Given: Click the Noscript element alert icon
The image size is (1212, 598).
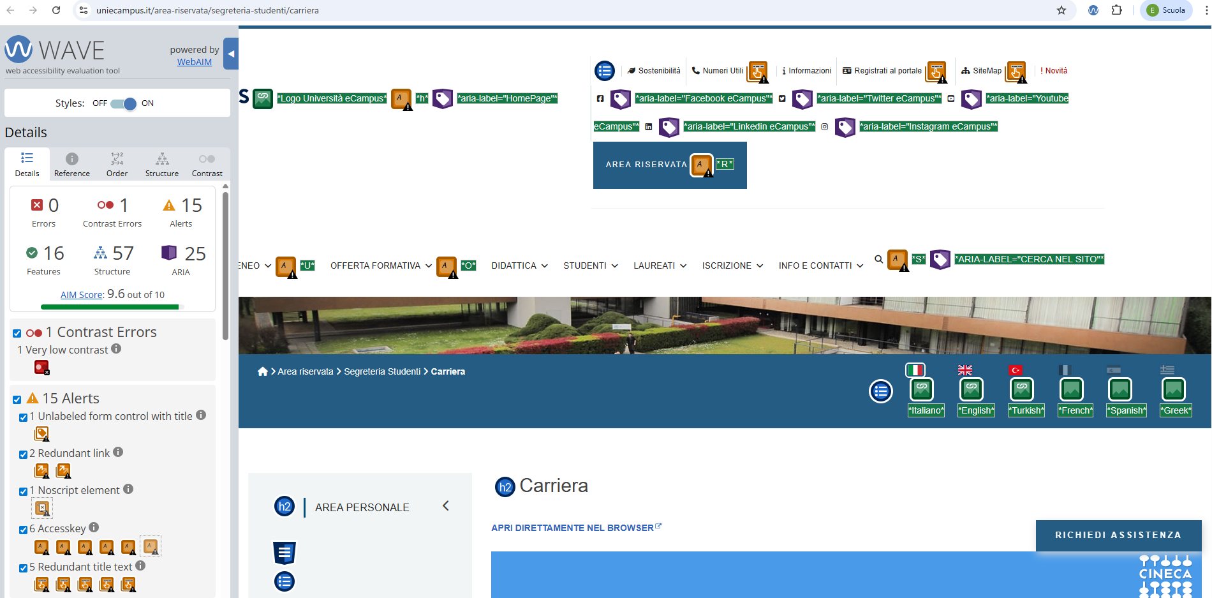Looking at the screenshot, I should coord(42,508).
